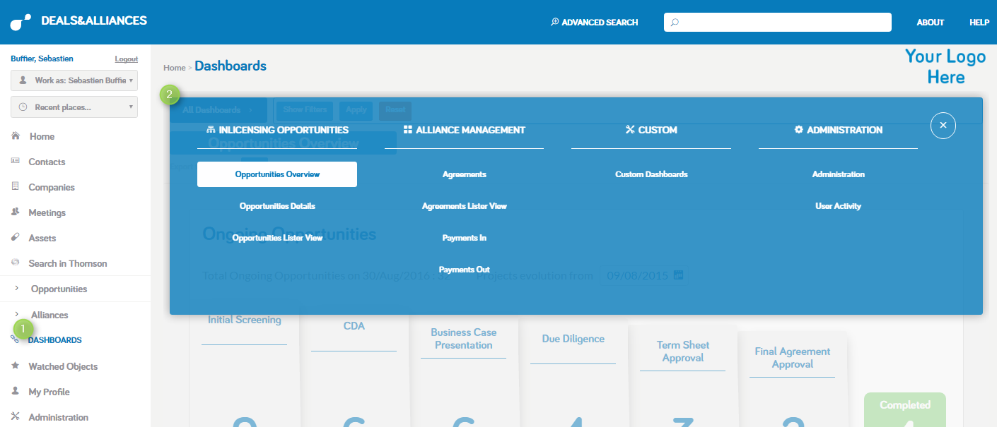Click the Home breadcrumb link
Viewport: 997px width, 427px height.
pyautogui.click(x=174, y=68)
